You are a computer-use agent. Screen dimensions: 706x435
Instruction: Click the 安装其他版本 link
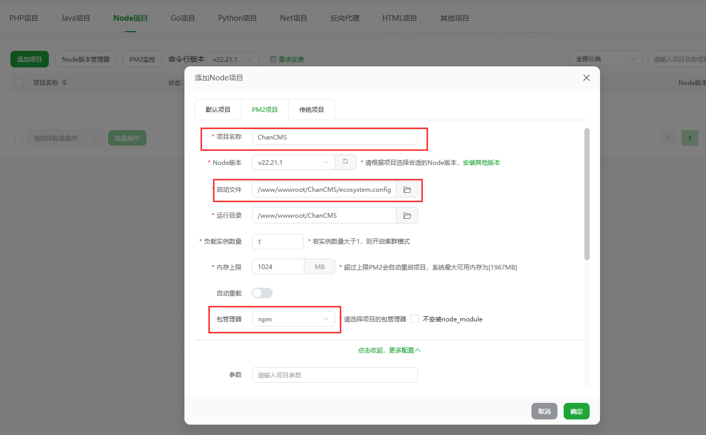pyautogui.click(x=482, y=162)
